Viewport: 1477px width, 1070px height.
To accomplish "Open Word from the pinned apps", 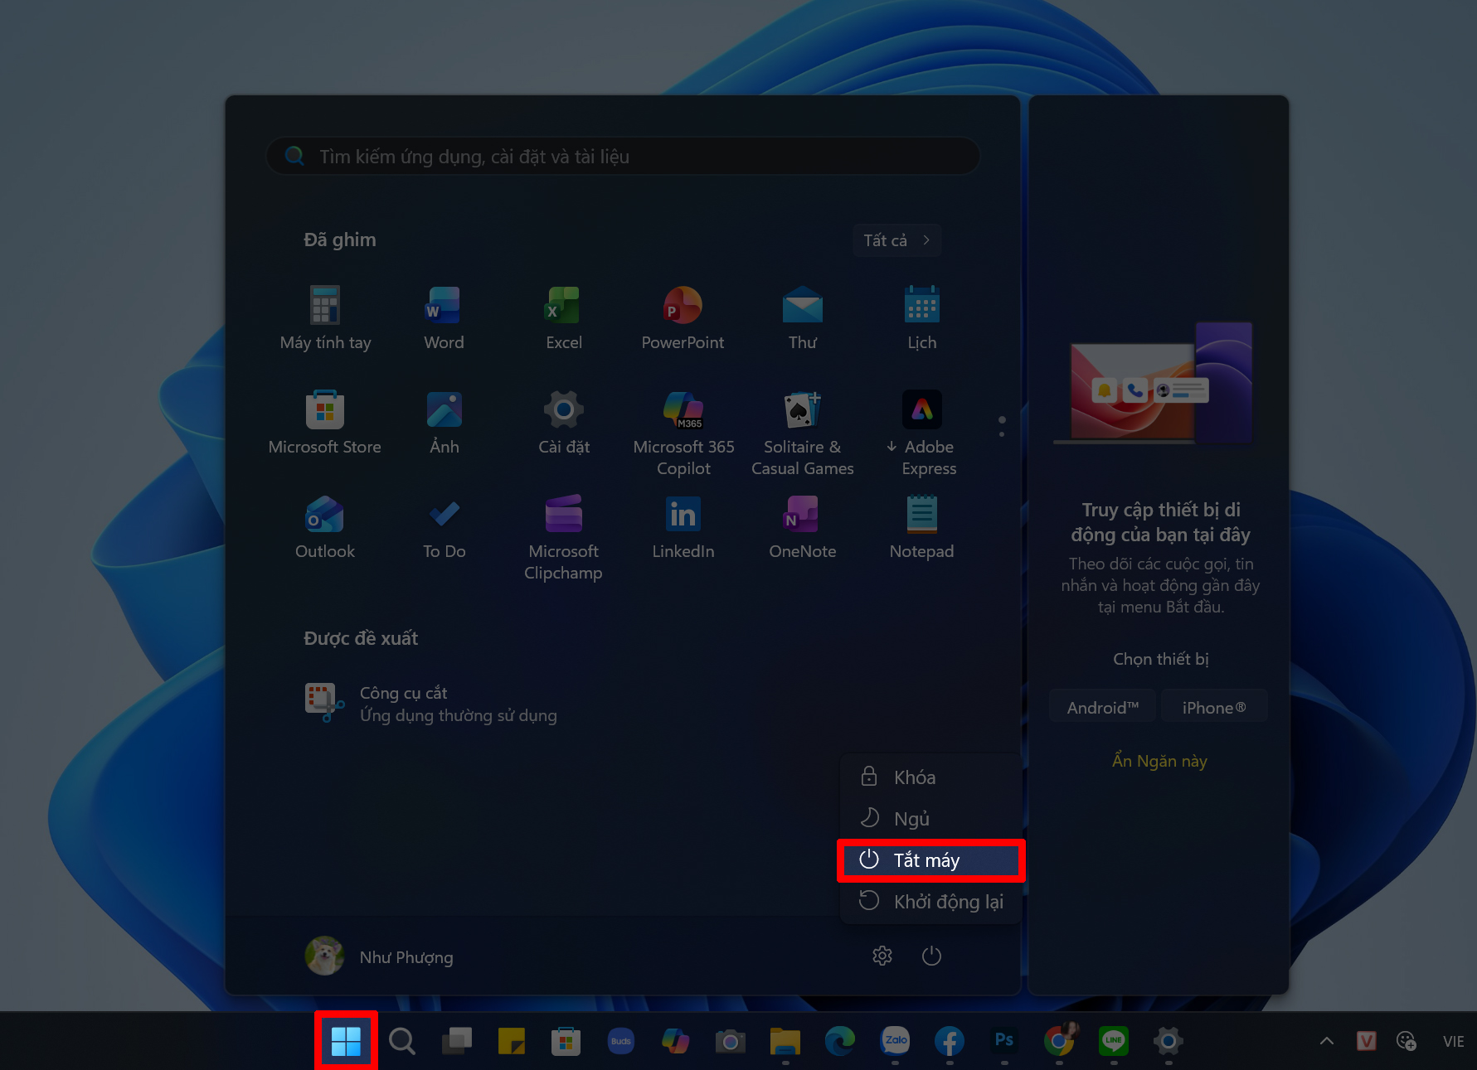I will click(443, 317).
